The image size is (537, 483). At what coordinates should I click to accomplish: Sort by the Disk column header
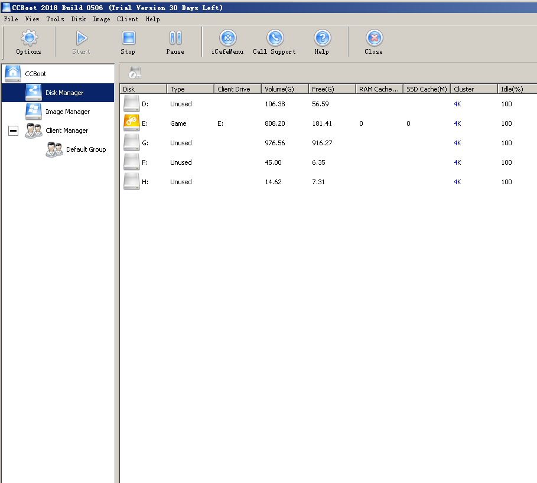click(143, 89)
